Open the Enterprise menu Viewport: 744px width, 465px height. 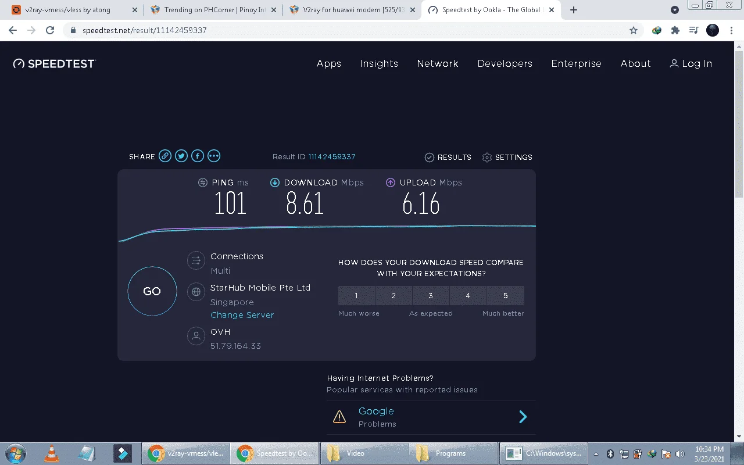pyautogui.click(x=576, y=64)
